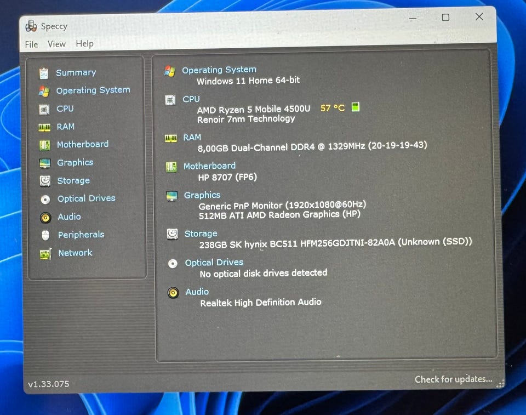Show Motherboard section from sidebar
The image size is (526, 415).
(x=83, y=144)
